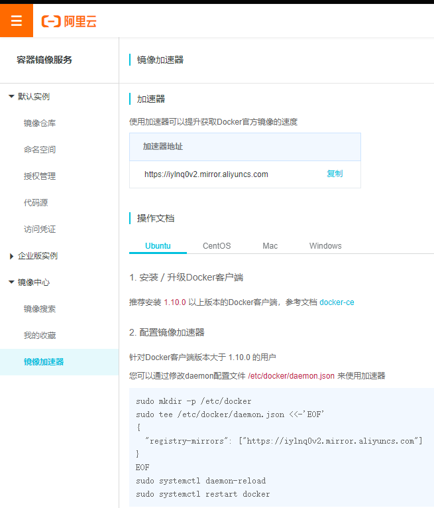Open 访问凭证 in the sidebar
The height and width of the screenshot is (508, 434).
tap(40, 229)
